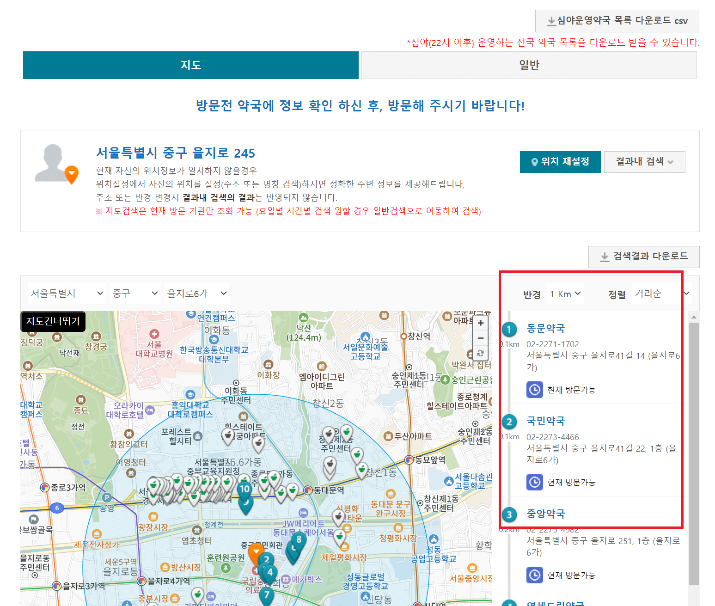Click the results list scrollbar thumb
The width and height of the screenshot is (715, 606).
[x=694, y=454]
